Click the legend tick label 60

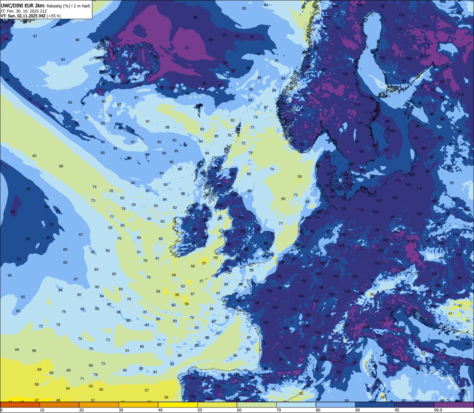click(x=239, y=410)
